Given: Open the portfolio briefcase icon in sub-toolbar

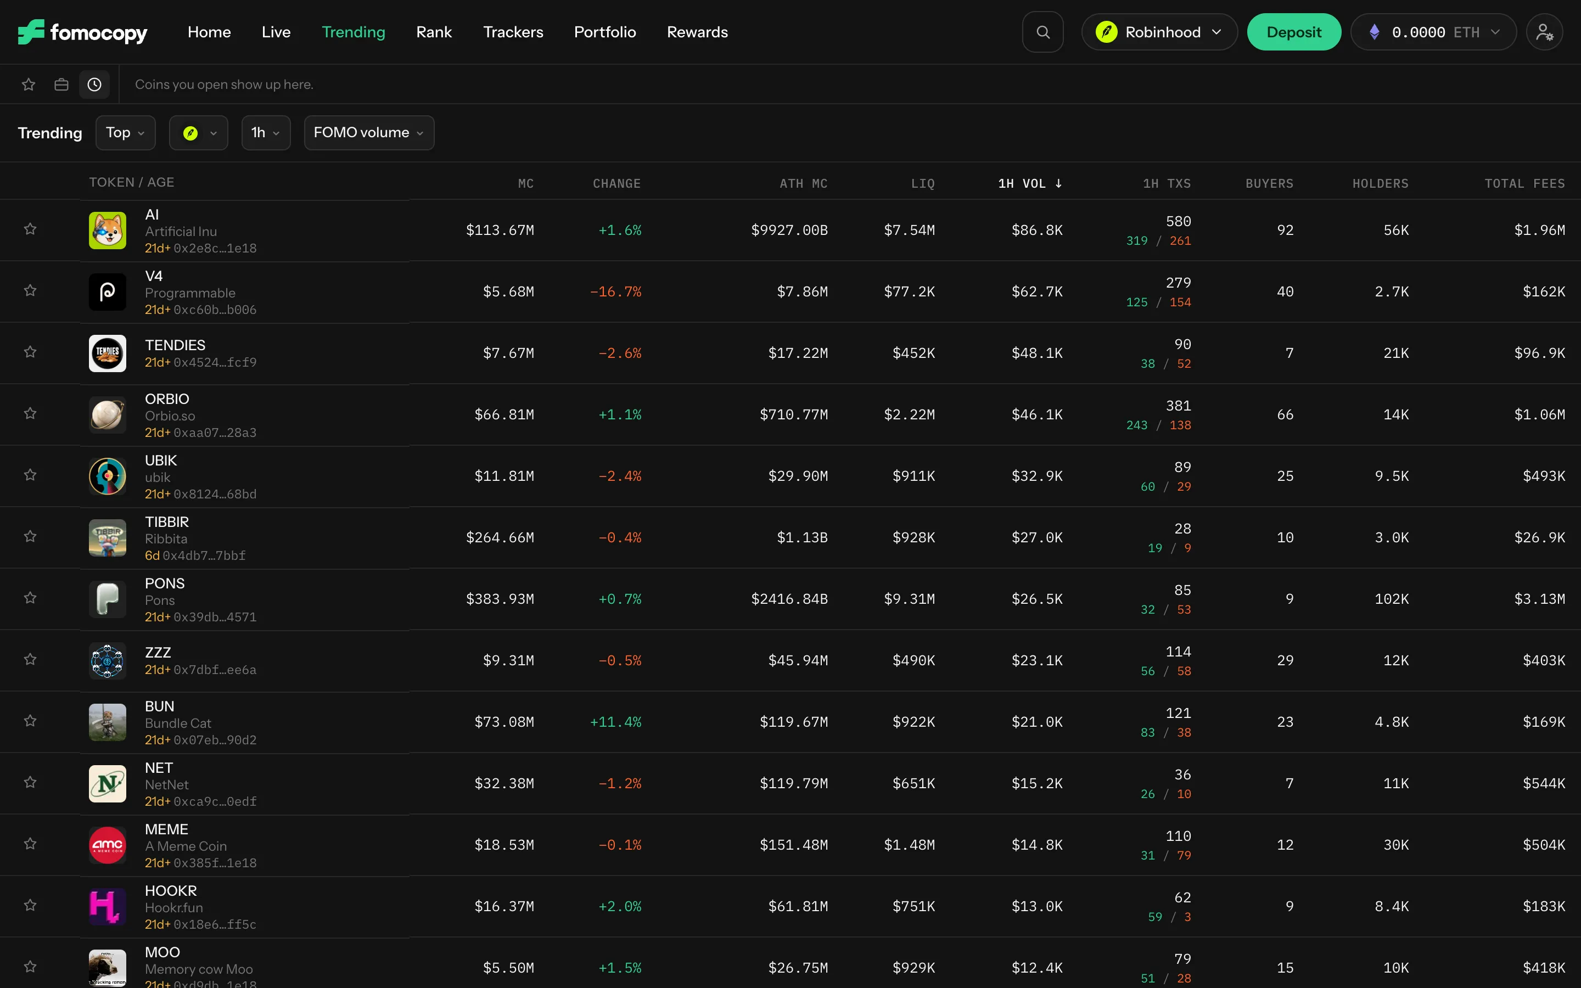Looking at the screenshot, I should pyautogui.click(x=61, y=85).
